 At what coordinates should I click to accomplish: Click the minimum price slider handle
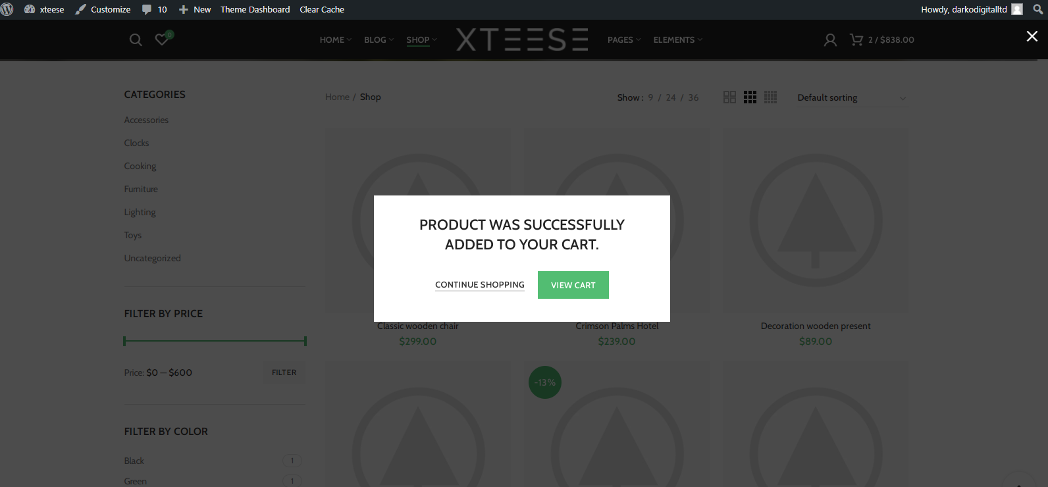(x=124, y=341)
